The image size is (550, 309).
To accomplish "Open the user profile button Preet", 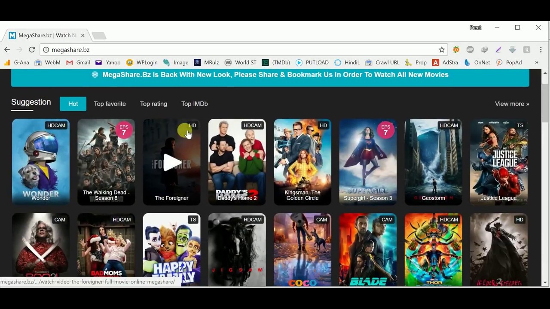I will [x=475, y=27].
